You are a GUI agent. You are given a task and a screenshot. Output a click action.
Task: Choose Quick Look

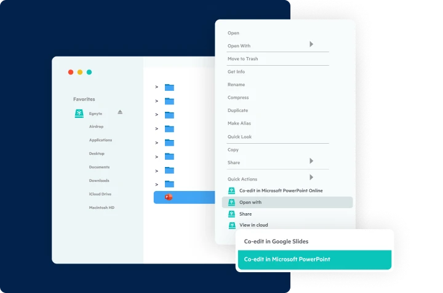[x=239, y=137]
